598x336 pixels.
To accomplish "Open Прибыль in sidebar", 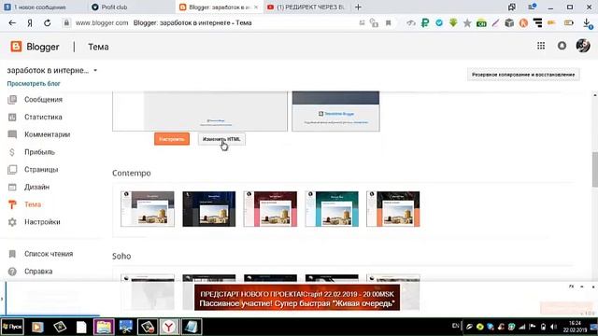I will point(39,152).
